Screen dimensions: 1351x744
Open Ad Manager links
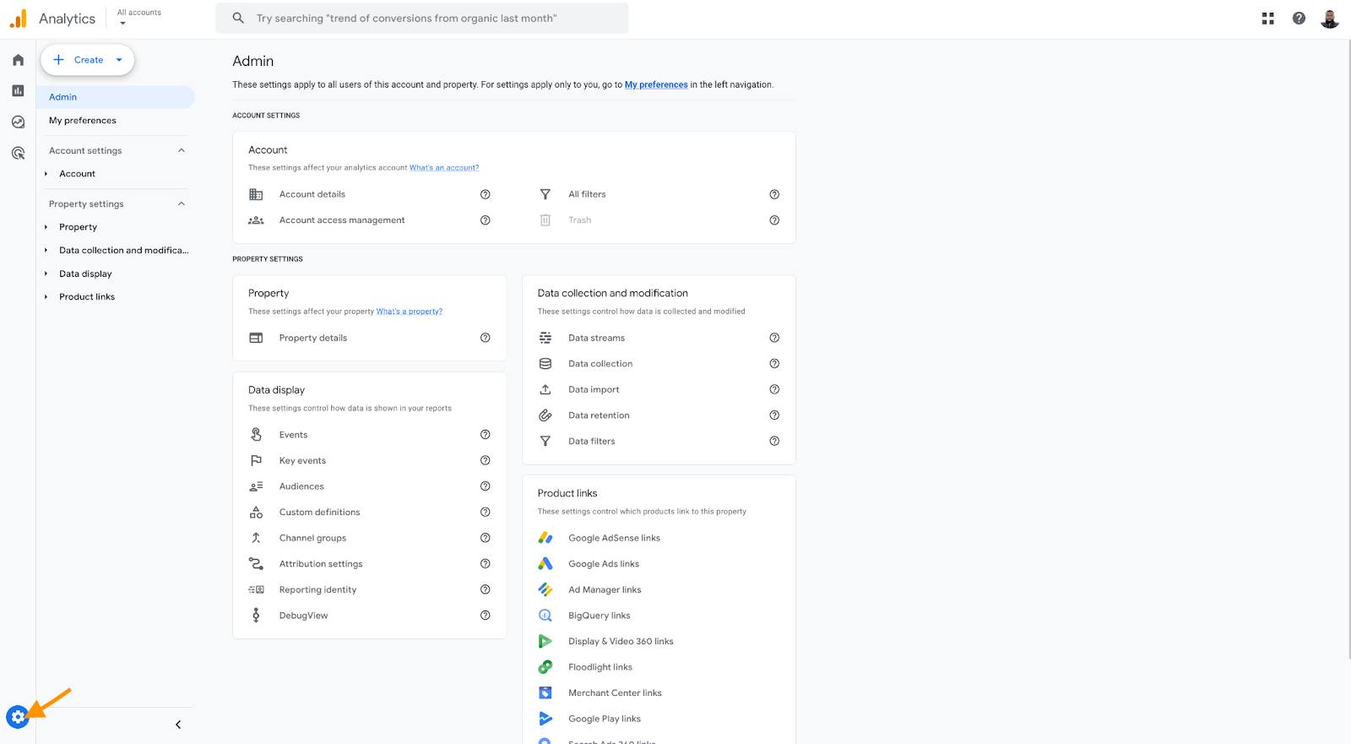605,590
